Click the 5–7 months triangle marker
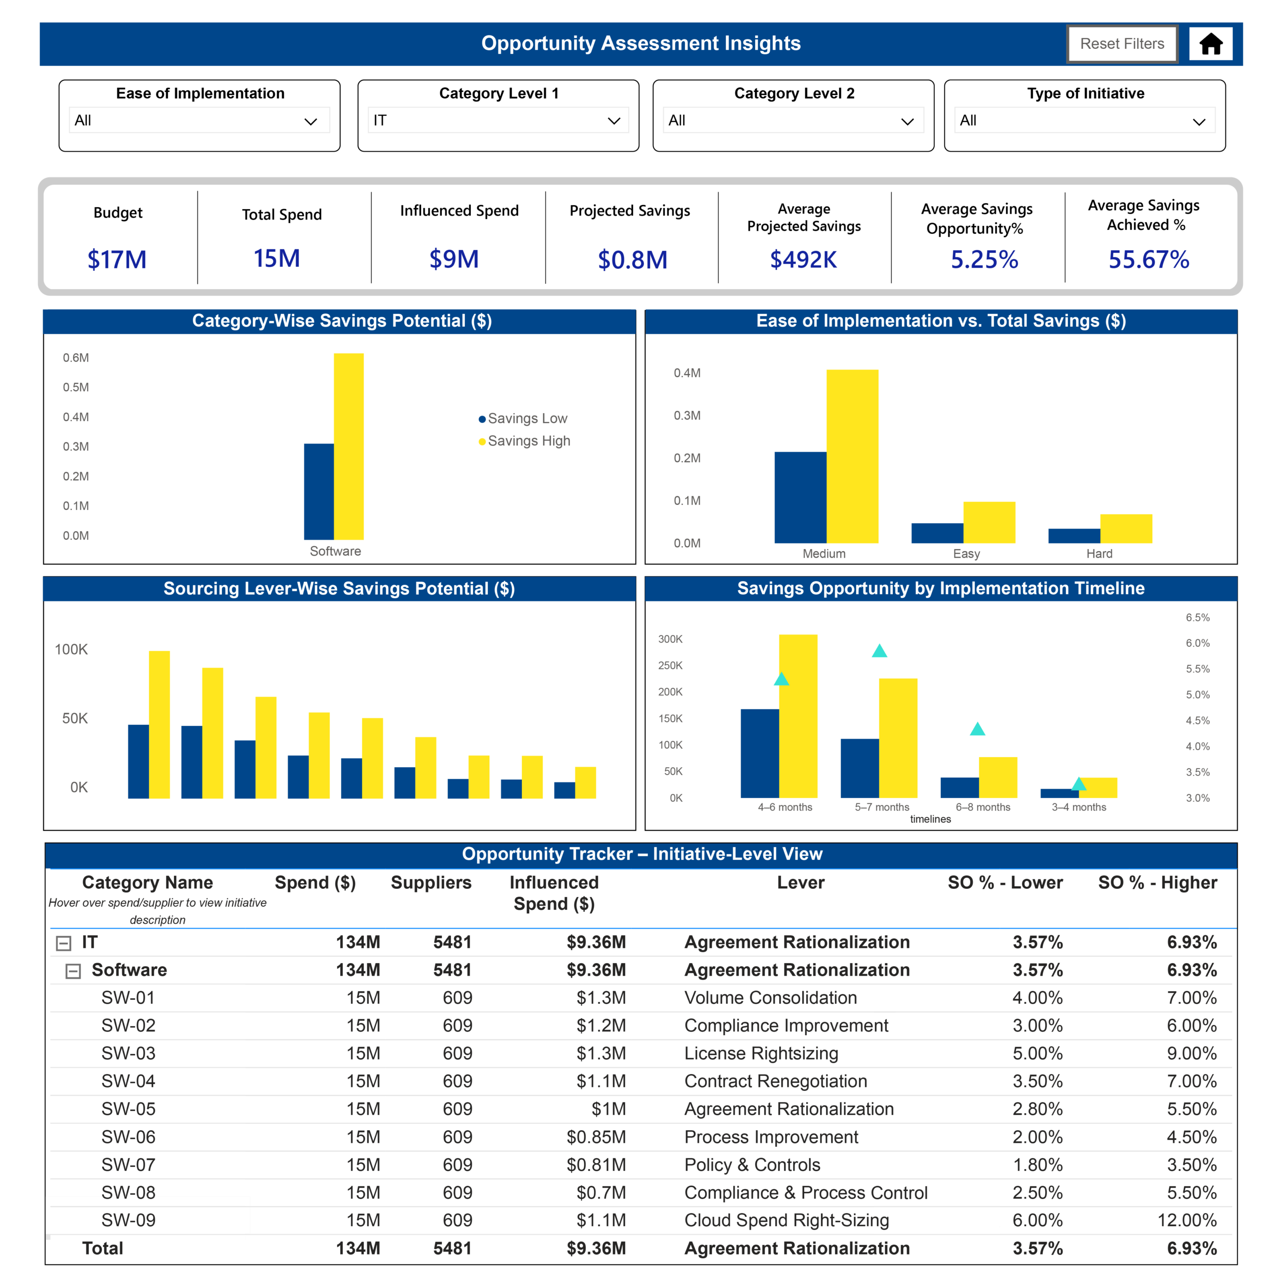The image size is (1277, 1277). click(879, 651)
